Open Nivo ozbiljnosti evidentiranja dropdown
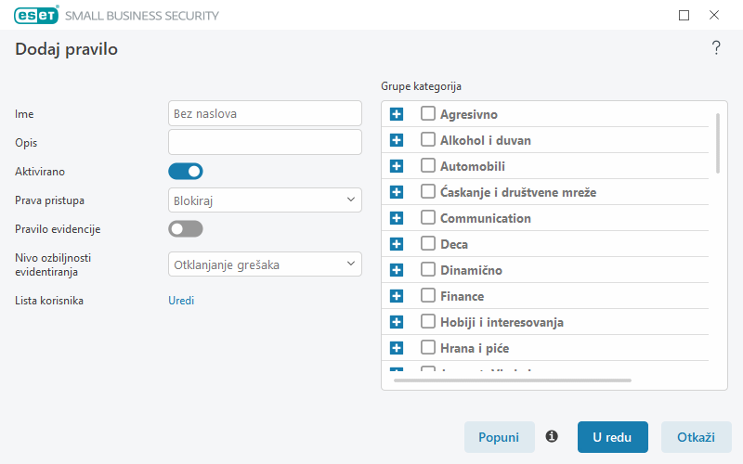 (265, 264)
